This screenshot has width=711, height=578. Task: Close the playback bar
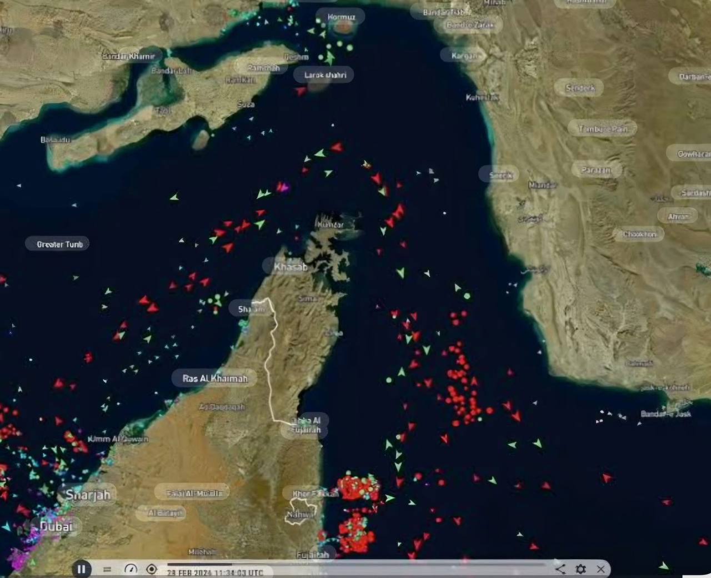600,569
